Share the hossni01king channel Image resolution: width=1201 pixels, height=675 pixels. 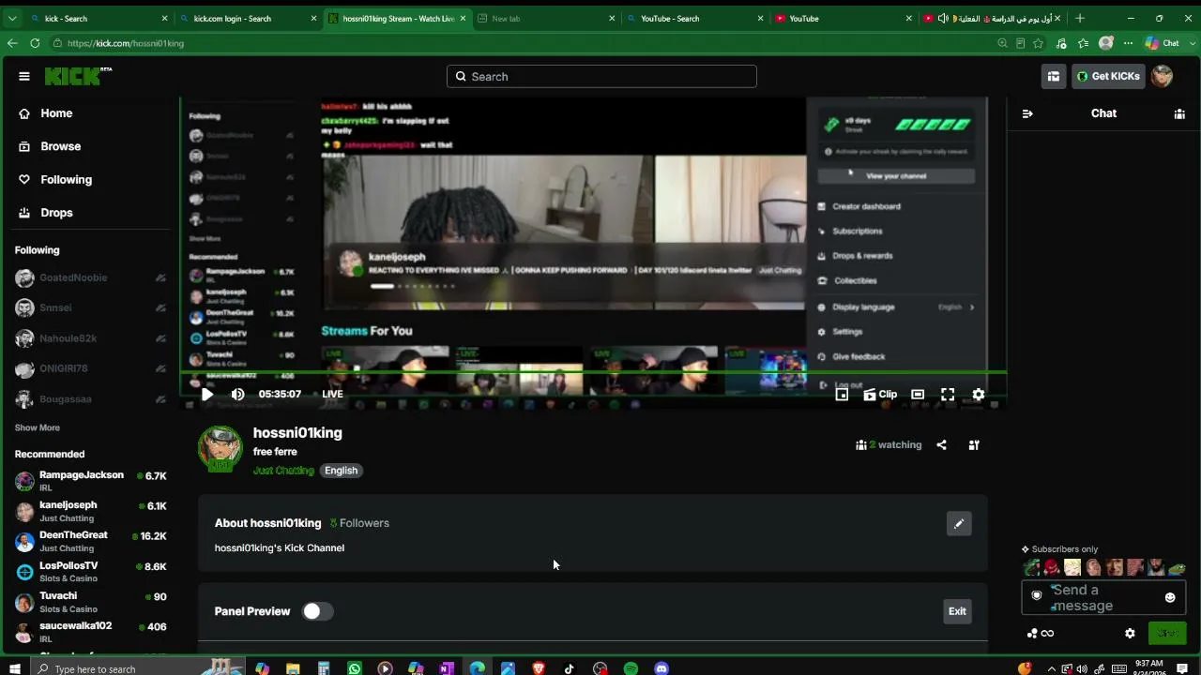click(941, 445)
